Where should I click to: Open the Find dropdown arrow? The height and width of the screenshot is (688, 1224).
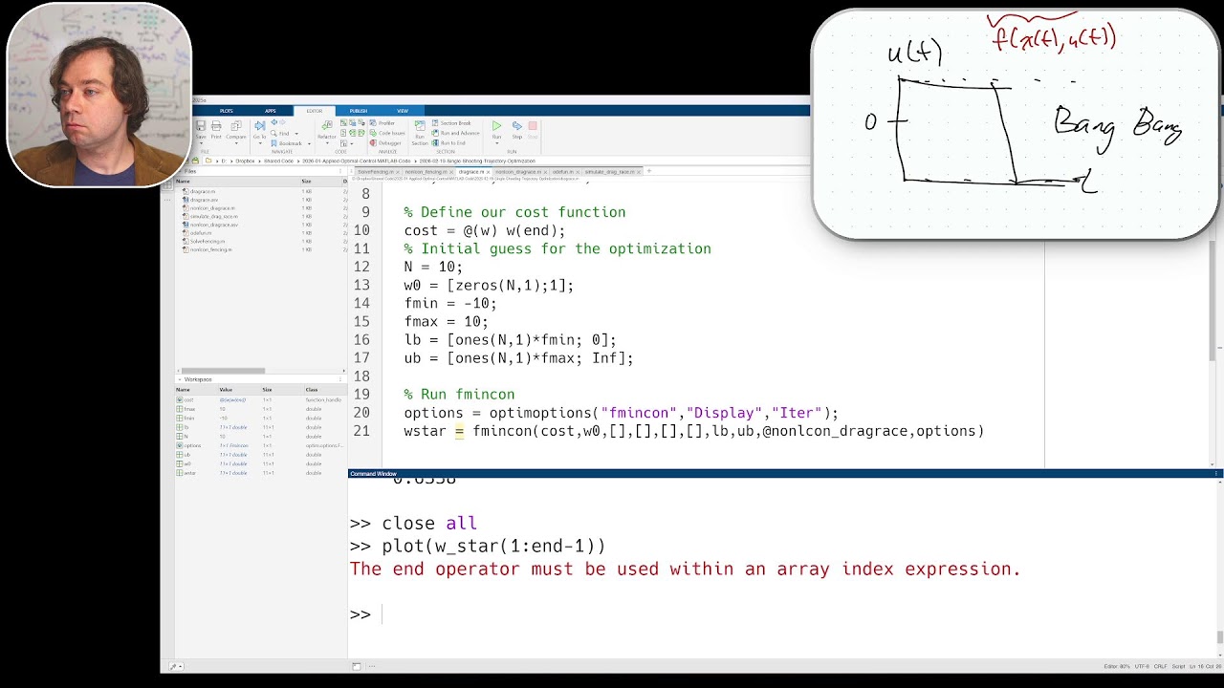[x=296, y=134]
